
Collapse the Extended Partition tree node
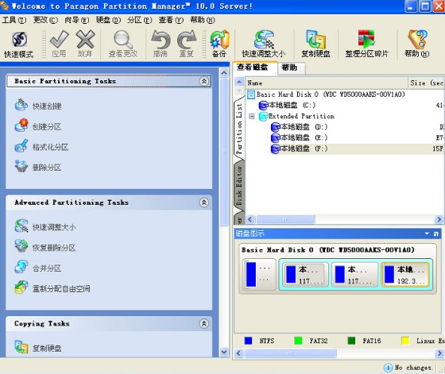[251, 116]
